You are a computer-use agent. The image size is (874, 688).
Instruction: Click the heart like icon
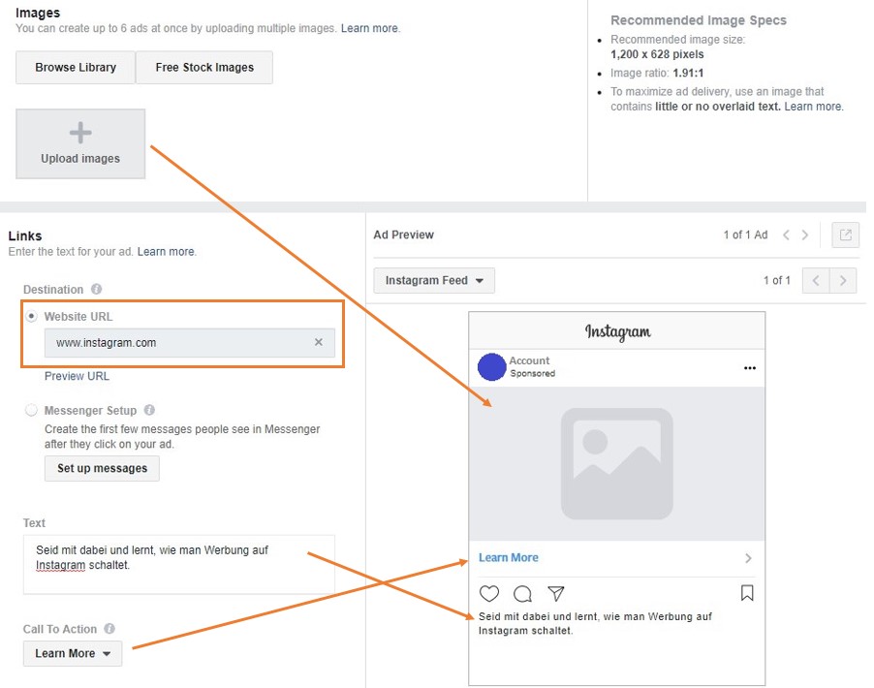pos(489,593)
